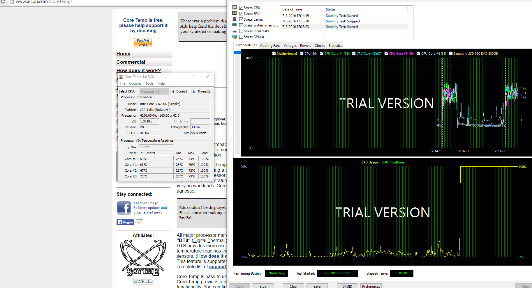
Task: Show Samsung SSD 850 EVO temperature line
Action: click(451, 54)
